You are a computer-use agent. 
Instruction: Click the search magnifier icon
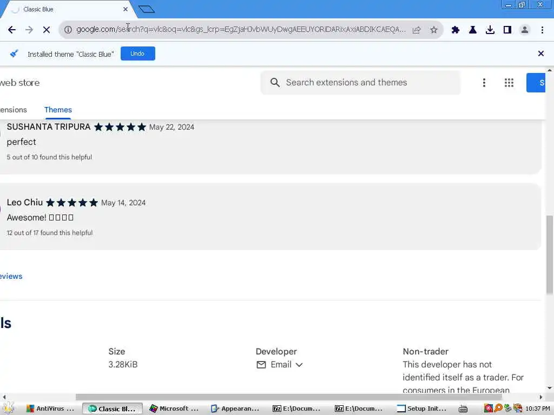pos(275,83)
